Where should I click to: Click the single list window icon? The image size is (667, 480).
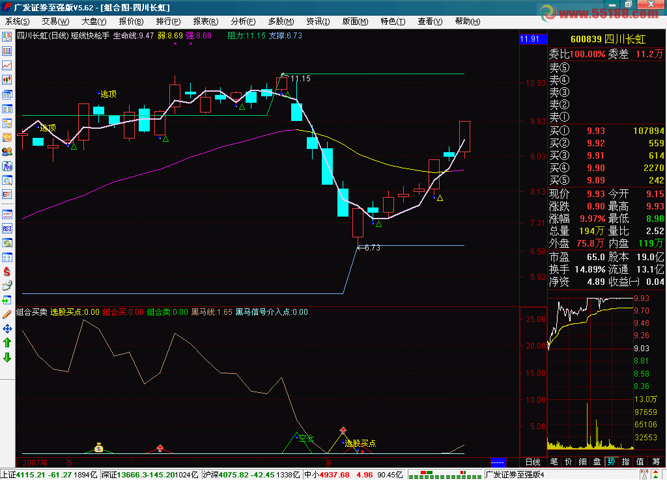(7, 109)
